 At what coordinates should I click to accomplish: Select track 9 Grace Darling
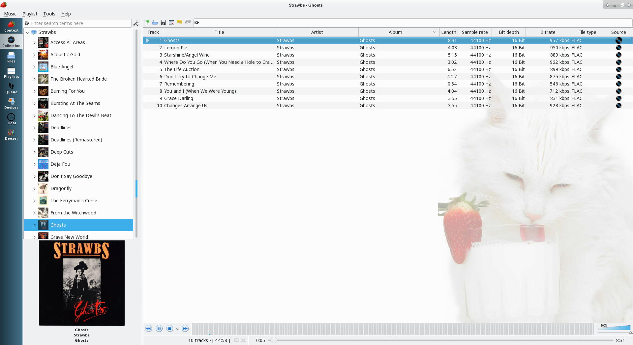tap(388, 98)
